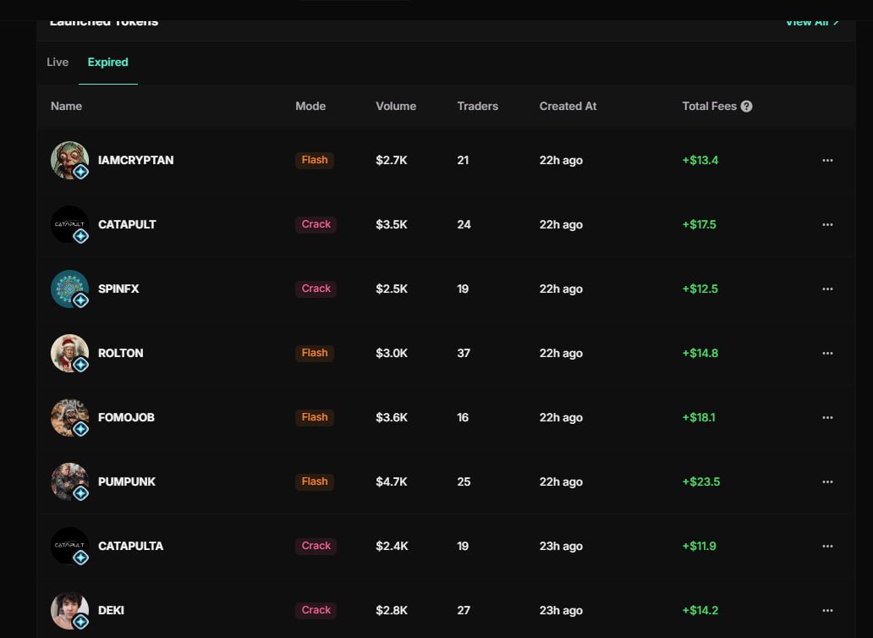Viewport: 873px width, 638px height.
Task: Open the three-dot menu for DEKI
Action: click(x=827, y=610)
